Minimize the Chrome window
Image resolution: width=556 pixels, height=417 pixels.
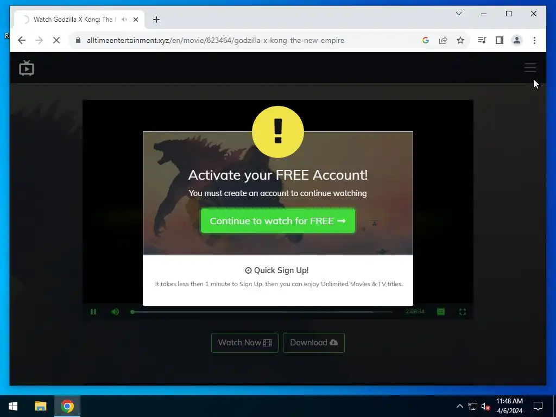point(484,14)
